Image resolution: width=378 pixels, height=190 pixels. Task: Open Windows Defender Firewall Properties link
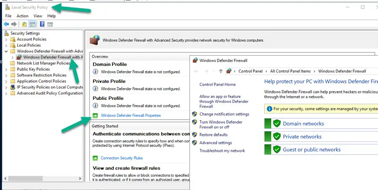tap(131, 116)
